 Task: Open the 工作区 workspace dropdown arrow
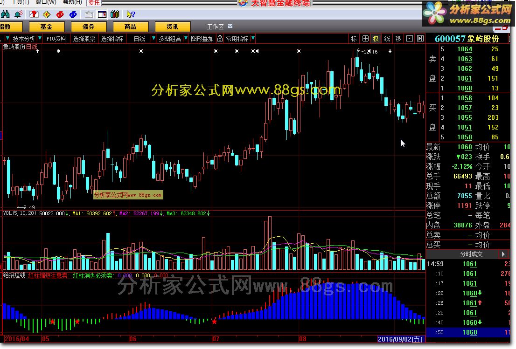click(x=230, y=26)
